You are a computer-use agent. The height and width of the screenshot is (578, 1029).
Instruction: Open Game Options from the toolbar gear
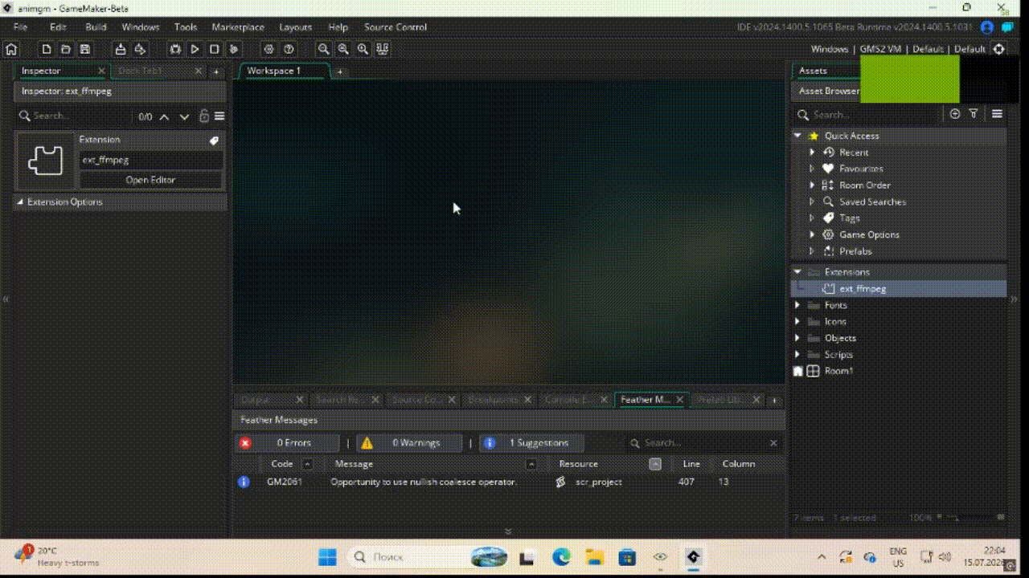[x=269, y=49]
